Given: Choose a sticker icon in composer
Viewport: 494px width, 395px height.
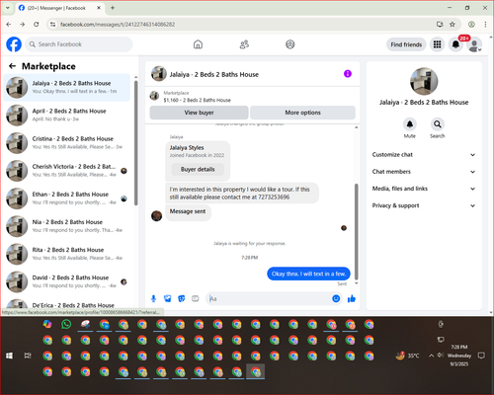Looking at the screenshot, I should (x=182, y=298).
